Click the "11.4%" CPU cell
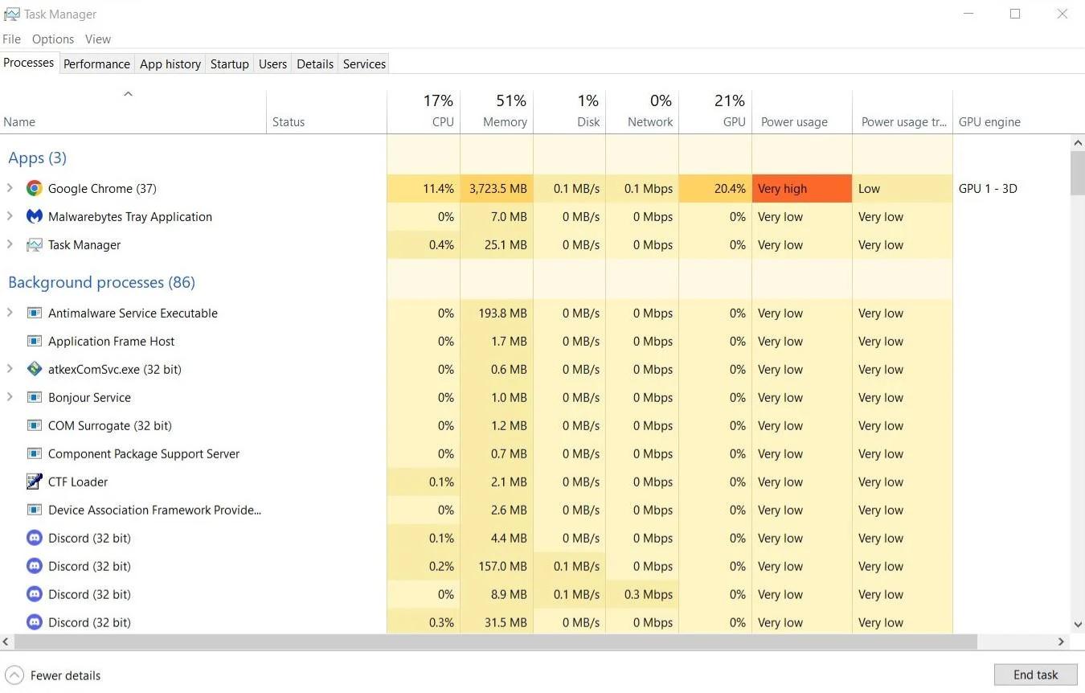Image resolution: width=1085 pixels, height=693 pixels. pos(424,188)
